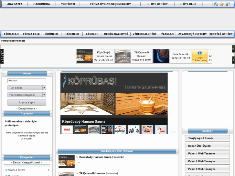Viewport: 235px width, 176px height.
Task: Open FÝRMA ÜYELÝK SEÇENEKLERÝ menu
Action: [x=111, y=4]
